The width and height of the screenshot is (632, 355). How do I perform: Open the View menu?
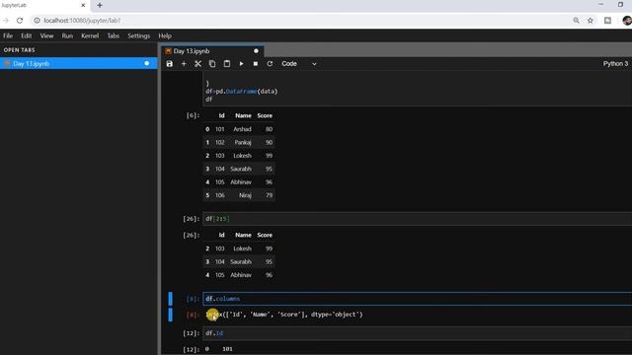tap(46, 35)
